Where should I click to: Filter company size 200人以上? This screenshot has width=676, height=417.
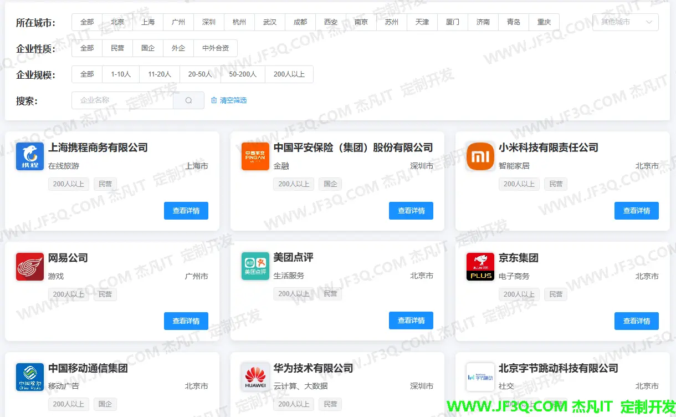[289, 74]
